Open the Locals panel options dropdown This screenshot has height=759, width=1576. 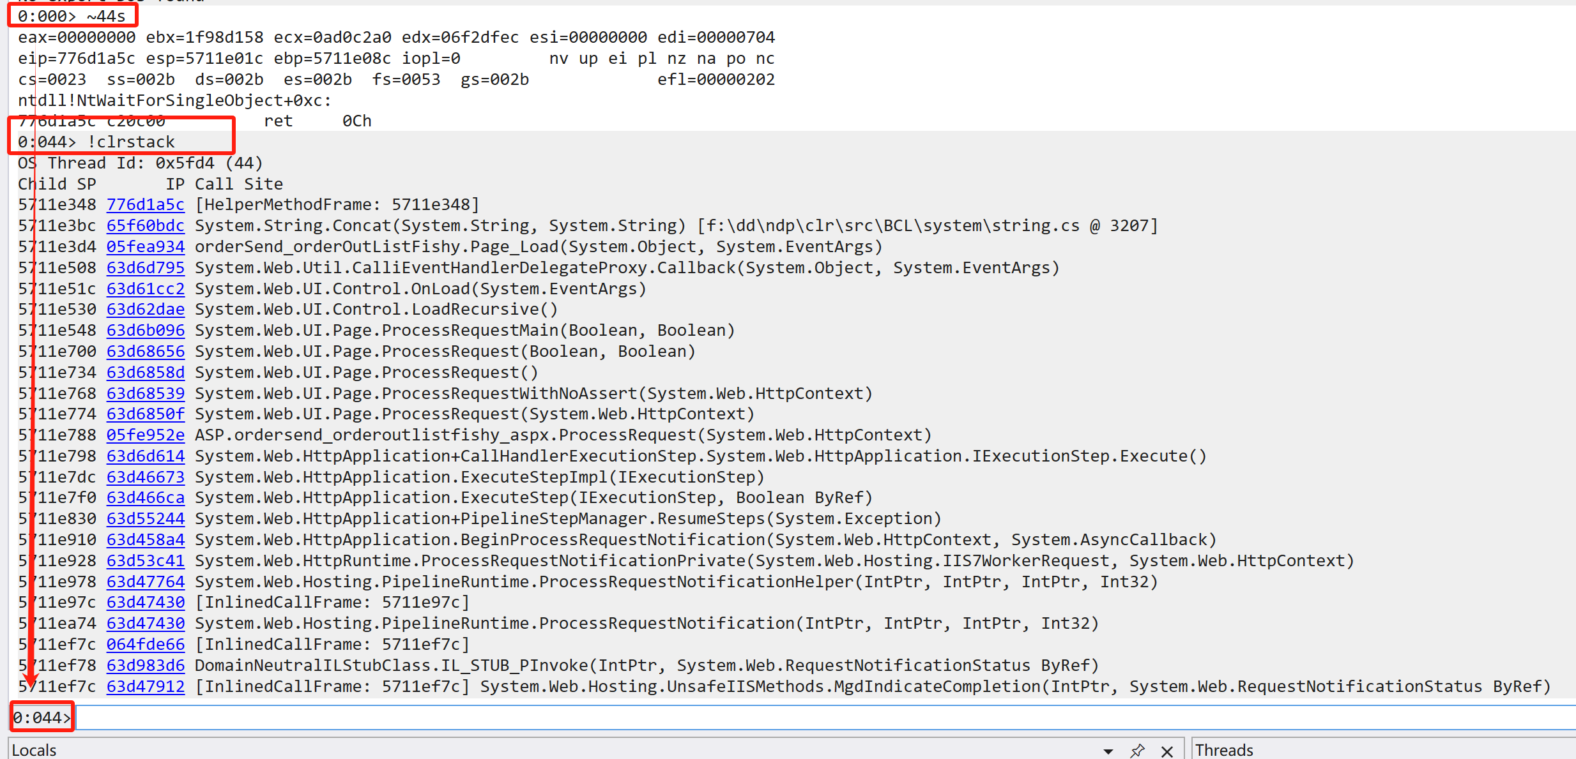coord(1108,751)
